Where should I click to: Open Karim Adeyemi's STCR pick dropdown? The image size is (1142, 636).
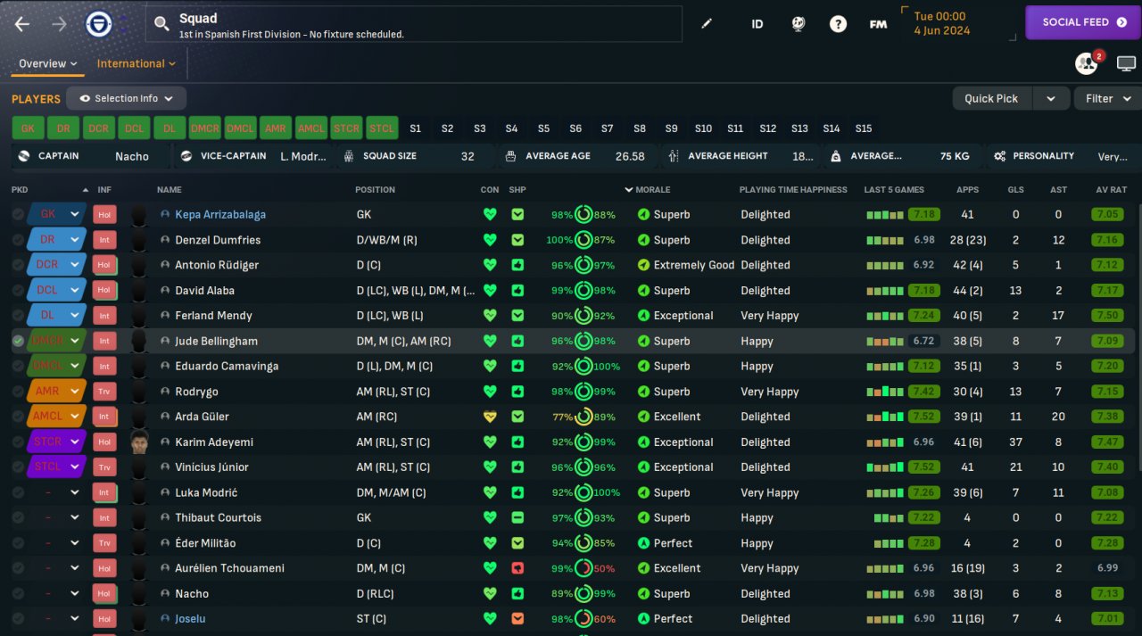click(x=76, y=442)
